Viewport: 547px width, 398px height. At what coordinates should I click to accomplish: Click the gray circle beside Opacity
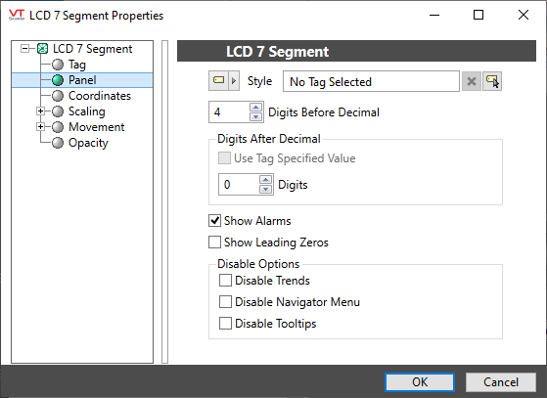coord(58,143)
